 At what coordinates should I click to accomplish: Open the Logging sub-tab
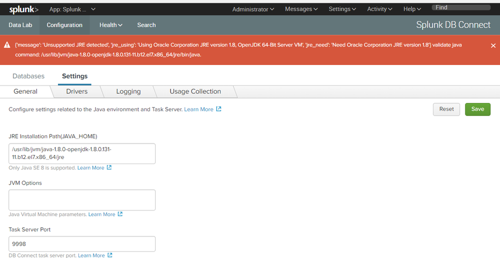click(x=128, y=91)
